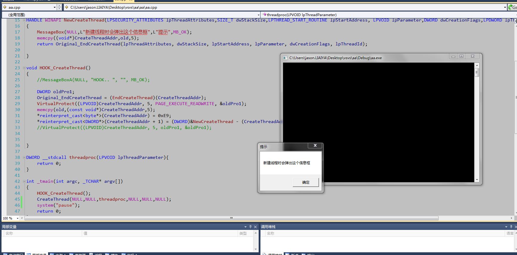The image size is (517, 255).
Task: Click the 语言 column header in 调用堆栈
Action: tap(510, 234)
